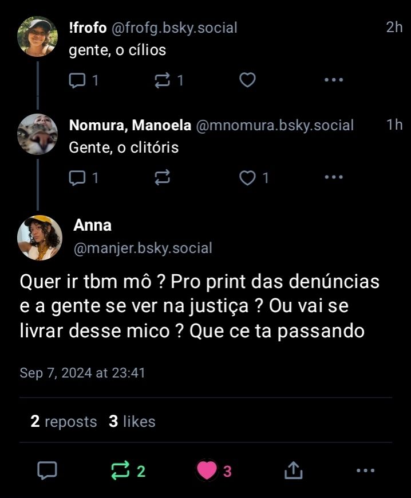Share Anna's post using the share icon

click(x=293, y=471)
